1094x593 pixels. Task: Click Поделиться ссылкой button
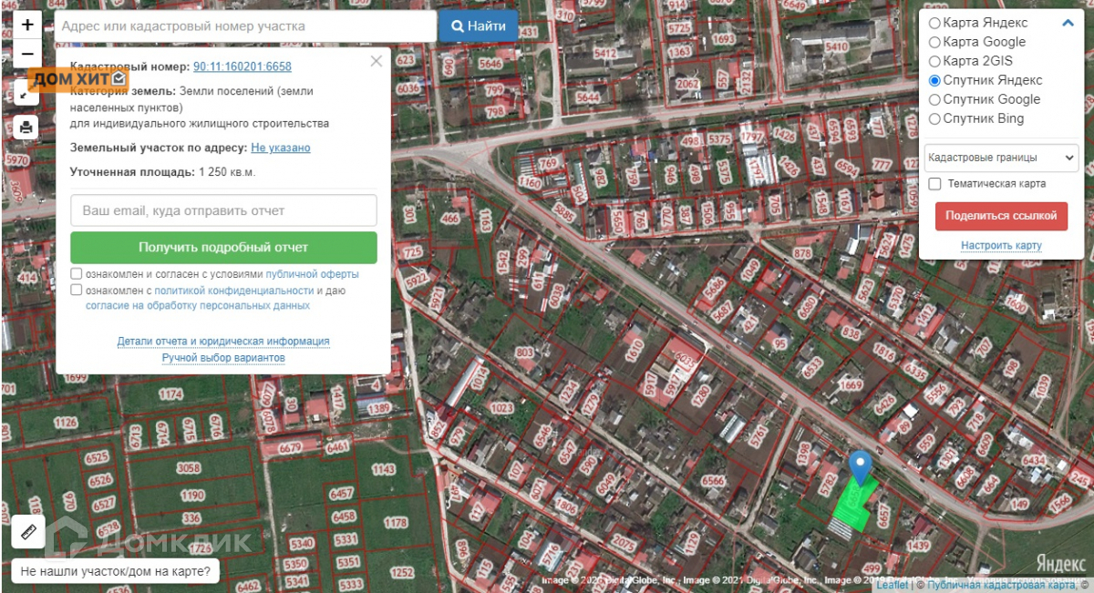1001,216
